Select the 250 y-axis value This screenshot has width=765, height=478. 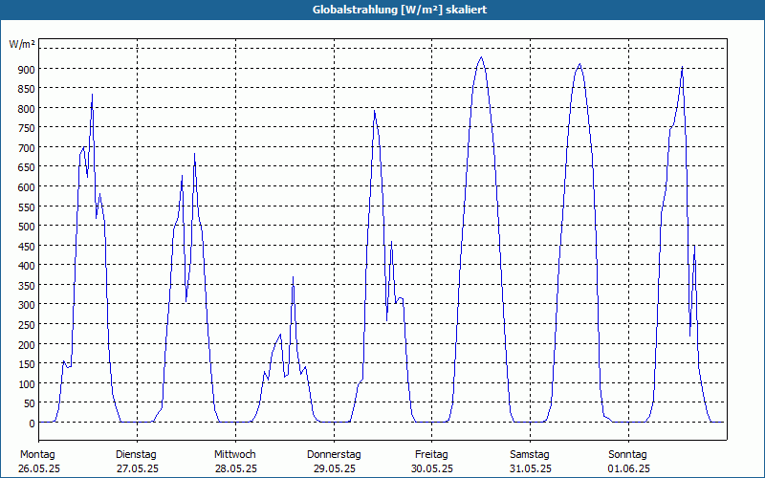(x=27, y=325)
